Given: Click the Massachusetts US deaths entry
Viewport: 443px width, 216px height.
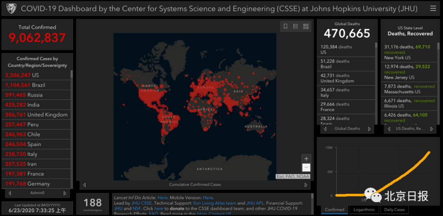Looking at the screenshot, I should point(409,89).
